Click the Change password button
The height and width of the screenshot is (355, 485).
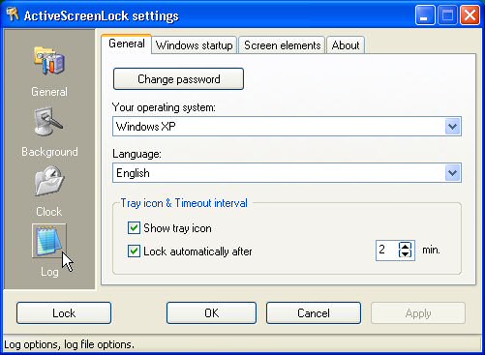pyautogui.click(x=178, y=79)
